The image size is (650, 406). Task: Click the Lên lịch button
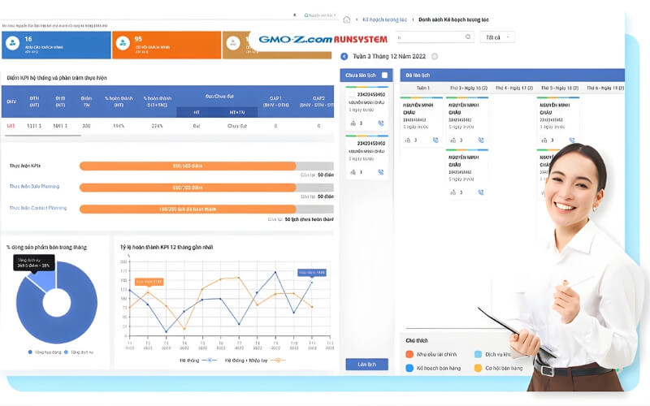367,364
